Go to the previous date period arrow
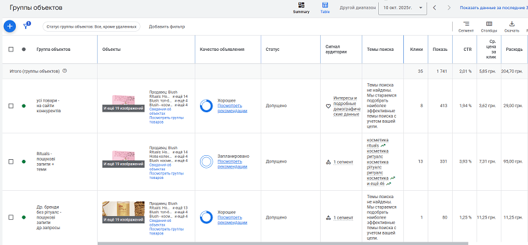This screenshot has height=245, width=528. click(434, 7)
